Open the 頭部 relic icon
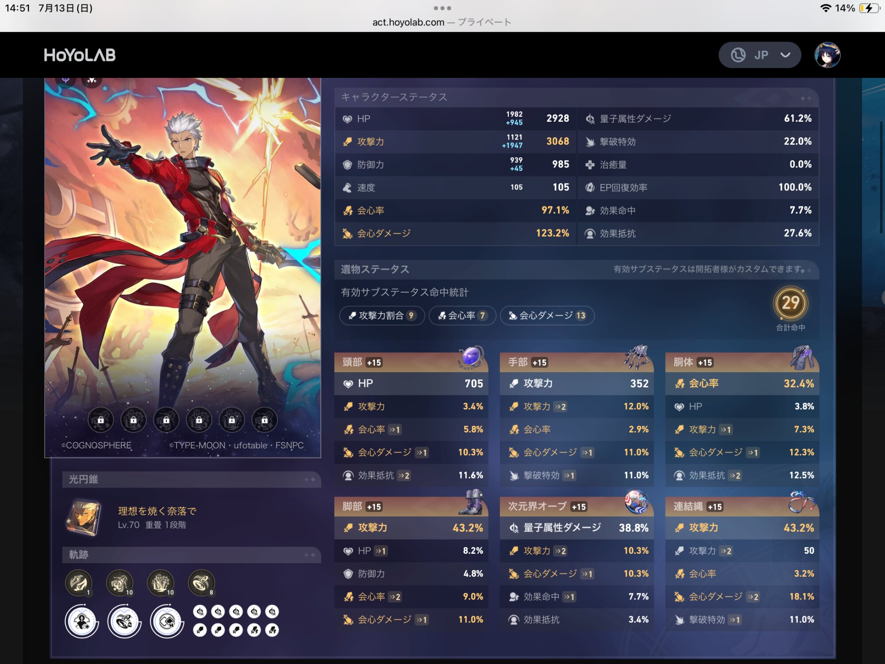Viewport: 885px width, 664px height. [471, 357]
